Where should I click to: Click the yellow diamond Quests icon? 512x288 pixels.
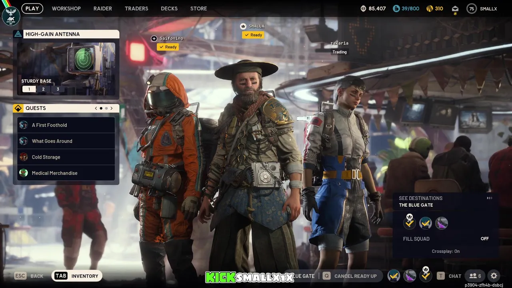click(x=18, y=108)
